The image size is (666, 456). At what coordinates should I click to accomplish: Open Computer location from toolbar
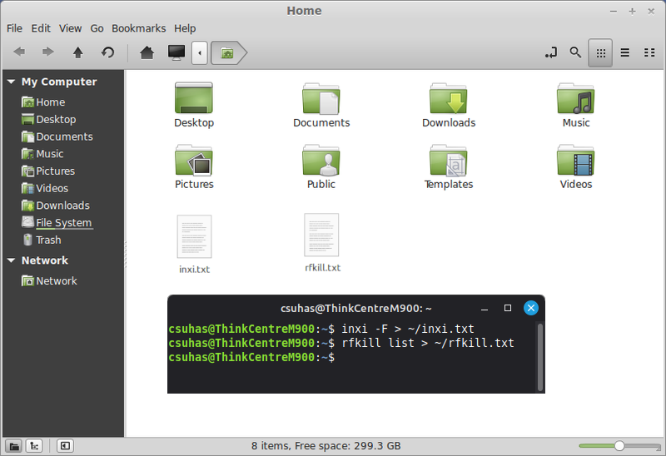176,52
